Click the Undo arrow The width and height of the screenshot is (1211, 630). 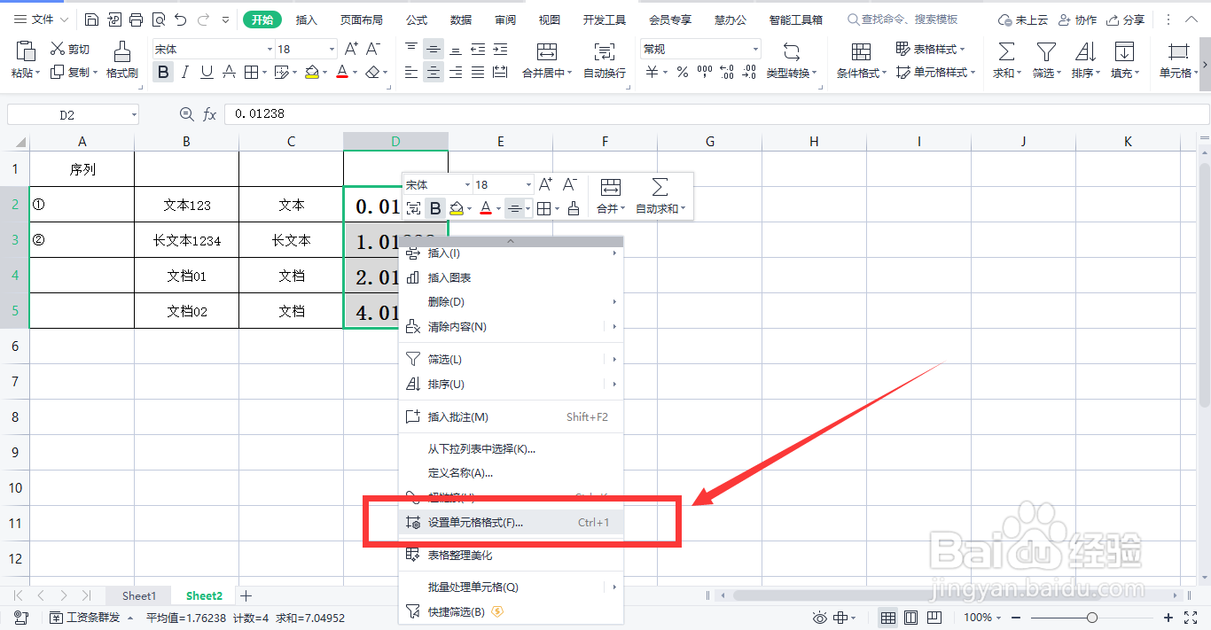[x=181, y=19]
